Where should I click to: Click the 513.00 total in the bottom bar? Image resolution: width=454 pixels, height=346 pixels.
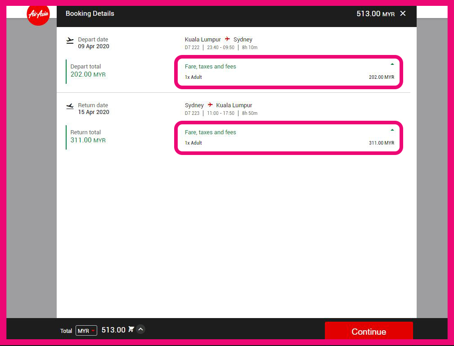[x=113, y=330]
